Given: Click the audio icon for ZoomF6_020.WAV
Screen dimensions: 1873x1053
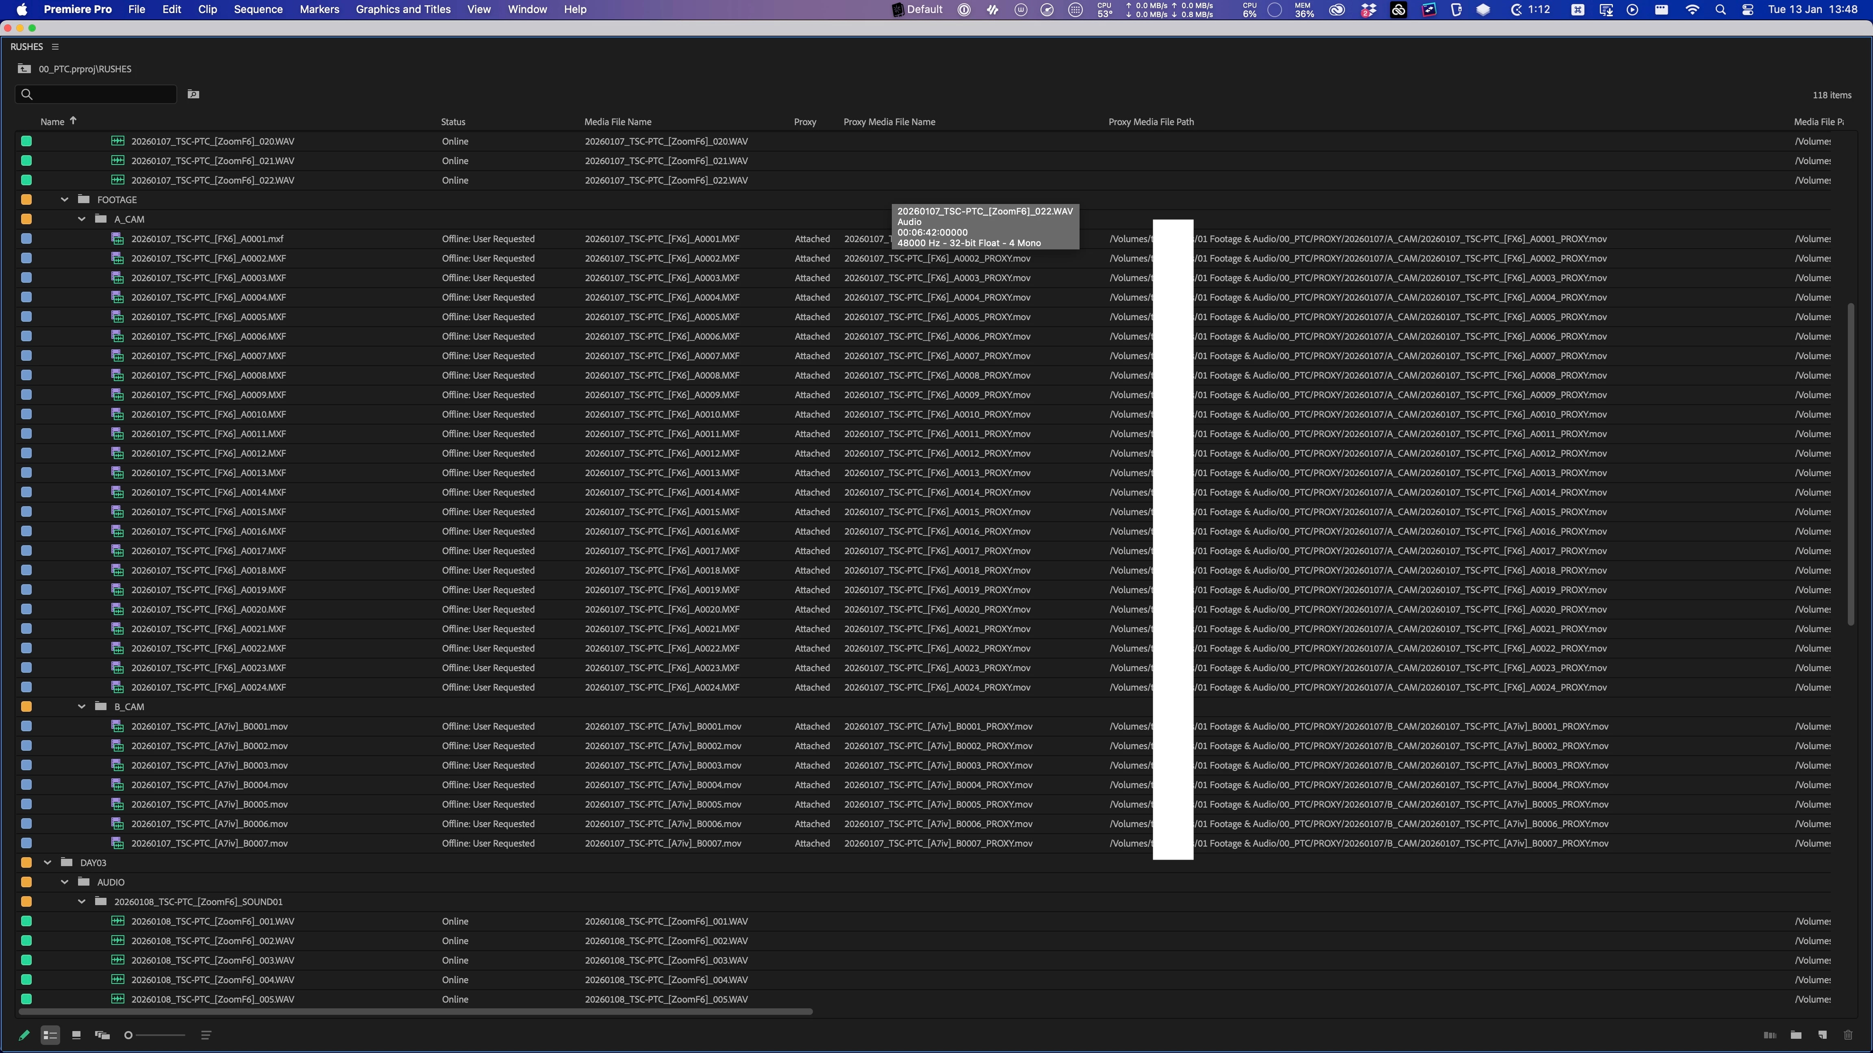Looking at the screenshot, I should click(x=117, y=141).
